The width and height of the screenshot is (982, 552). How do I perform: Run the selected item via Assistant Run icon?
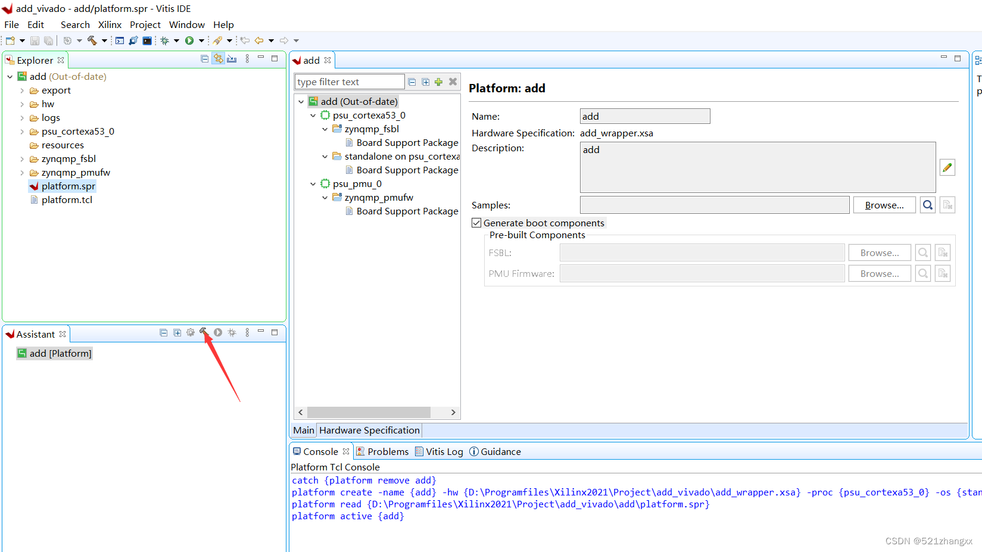(x=218, y=332)
